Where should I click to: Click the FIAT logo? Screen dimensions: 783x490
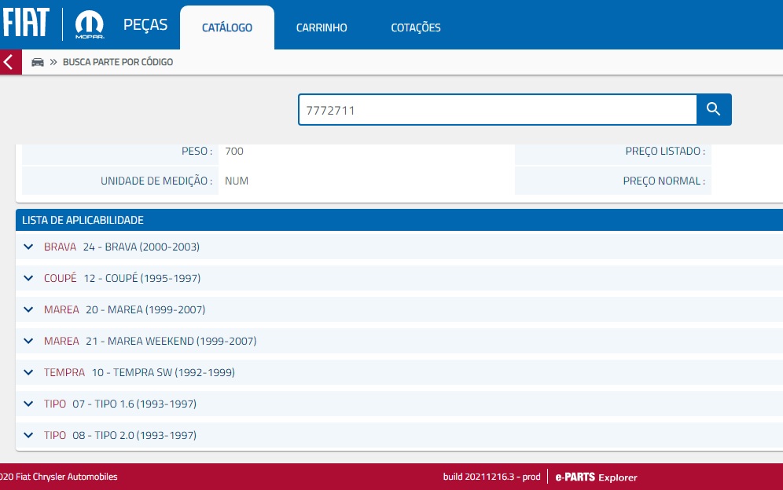26,24
